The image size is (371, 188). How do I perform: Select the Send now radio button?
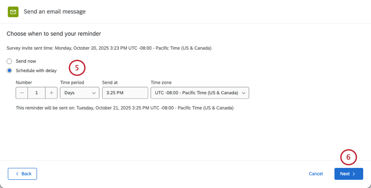coord(9,61)
